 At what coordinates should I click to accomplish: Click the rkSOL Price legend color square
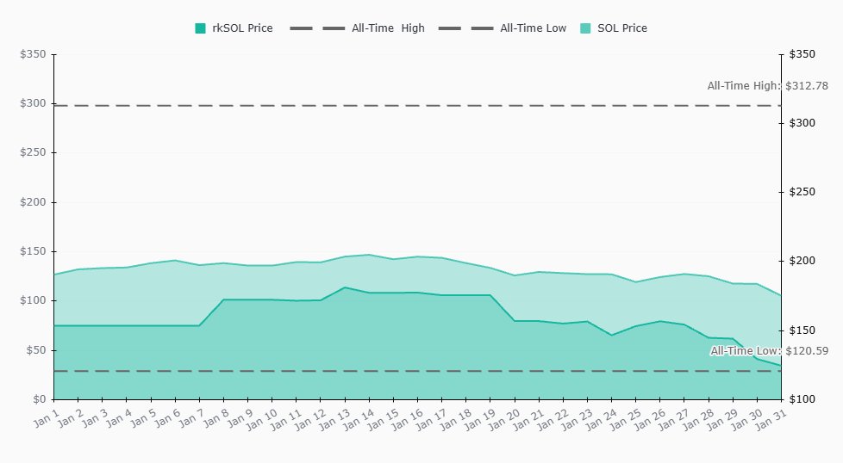tap(201, 28)
